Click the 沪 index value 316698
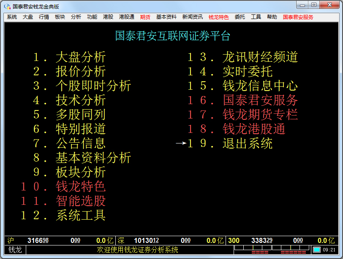This screenshot has height=259, width=343. tap(38, 240)
